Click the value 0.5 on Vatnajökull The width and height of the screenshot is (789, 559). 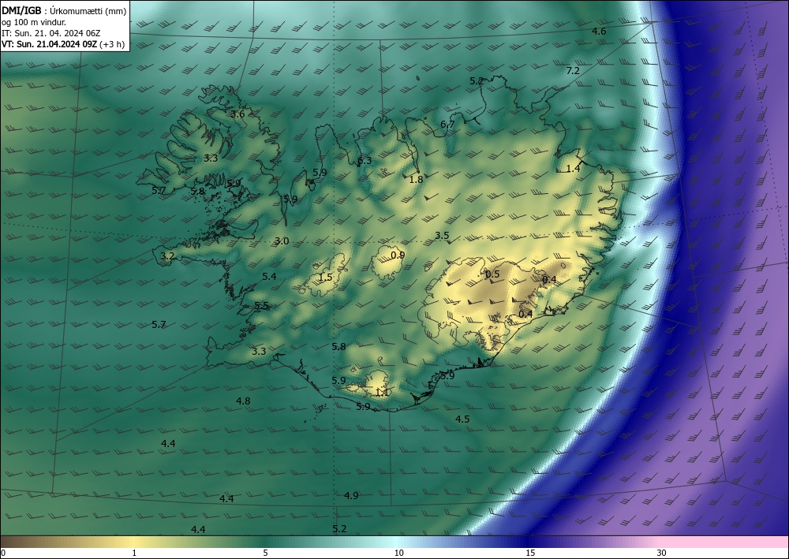(x=492, y=274)
